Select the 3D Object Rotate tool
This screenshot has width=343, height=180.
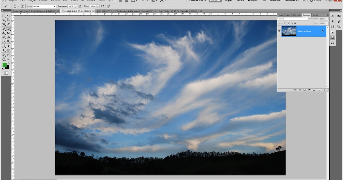[4, 55]
